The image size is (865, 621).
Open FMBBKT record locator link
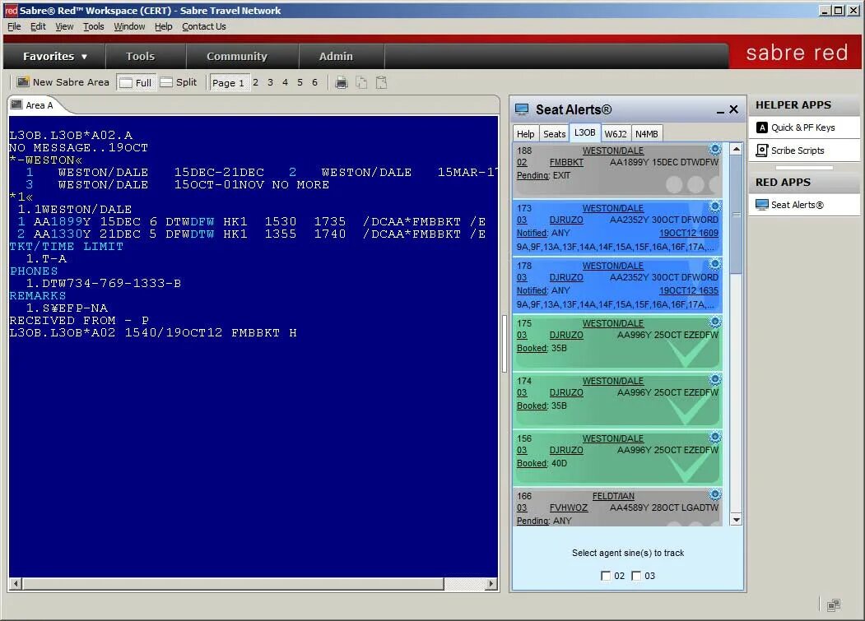click(x=566, y=162)
